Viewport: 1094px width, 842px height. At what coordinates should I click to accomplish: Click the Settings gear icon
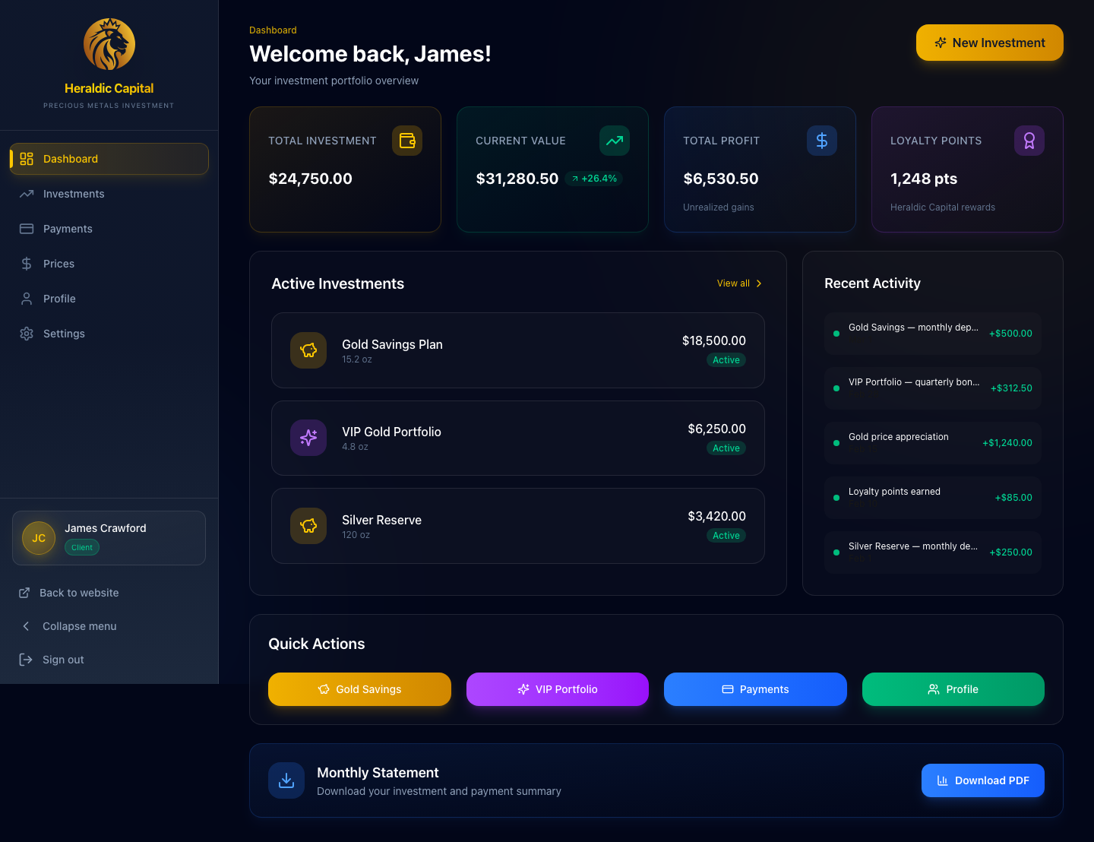(26, 334)
